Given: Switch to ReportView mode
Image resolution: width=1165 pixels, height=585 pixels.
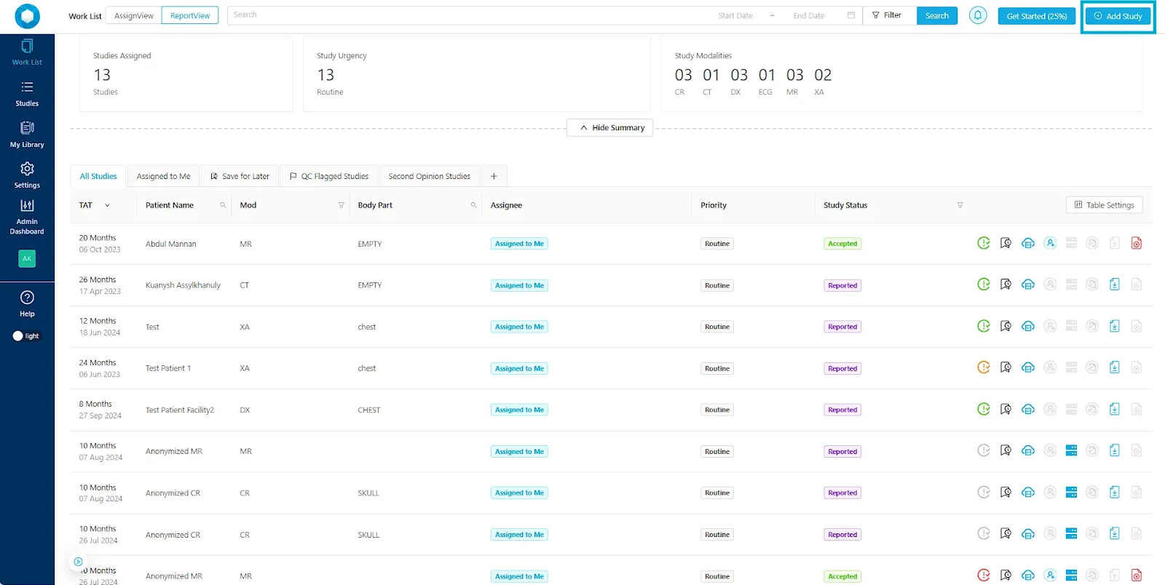Looking at the screenshot, I should click(x=190, y=15).
